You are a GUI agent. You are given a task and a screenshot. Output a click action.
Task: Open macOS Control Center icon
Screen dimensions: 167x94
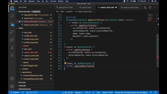pos(156,1)
